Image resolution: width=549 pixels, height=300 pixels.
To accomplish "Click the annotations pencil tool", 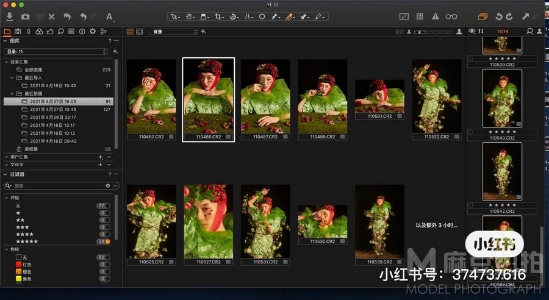I will coord(319,16).
